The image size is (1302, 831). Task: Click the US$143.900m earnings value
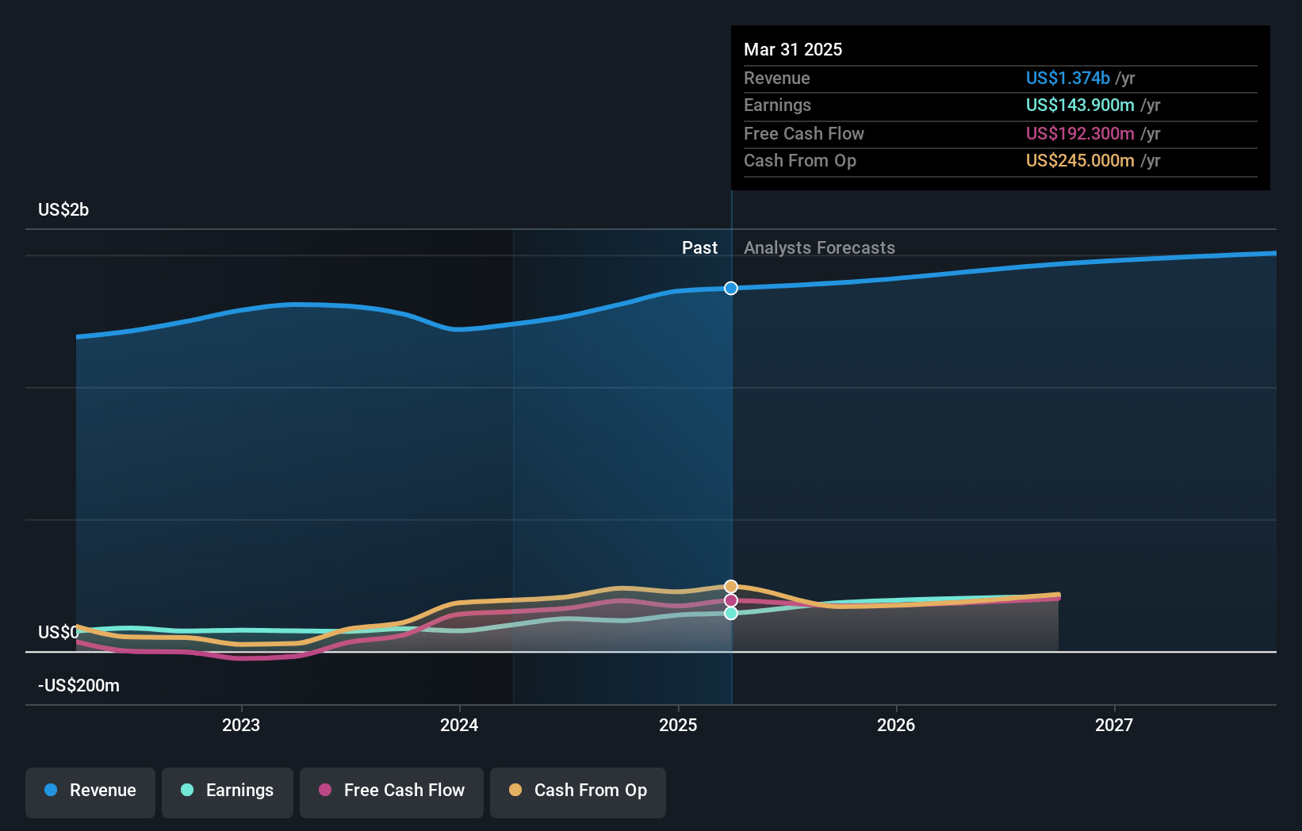[x=1080, y=105]
